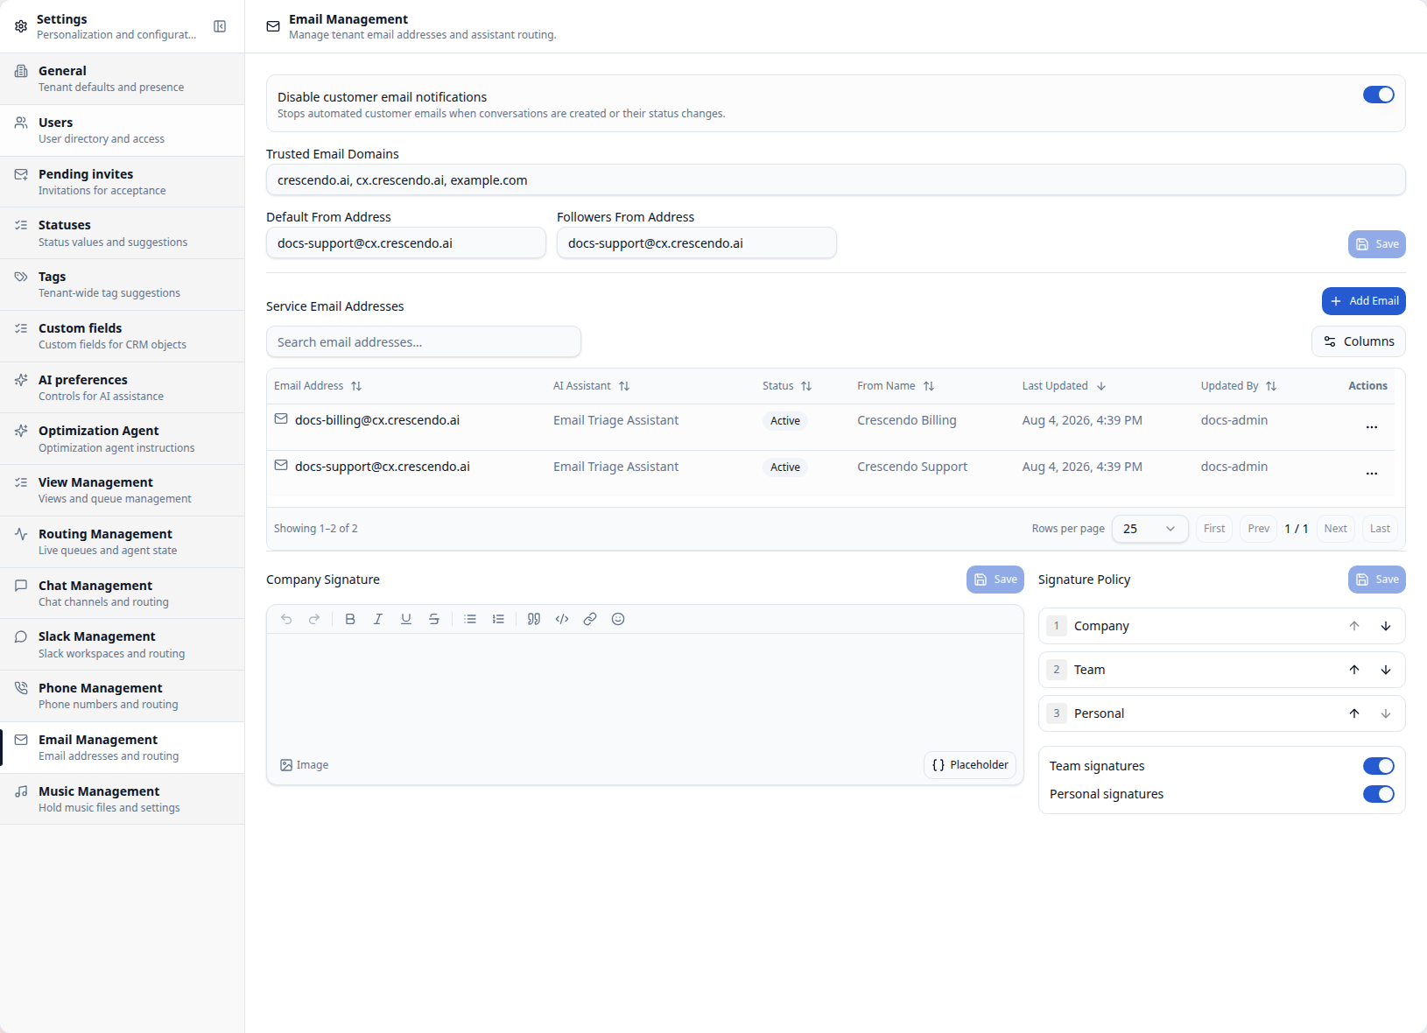Open Custom fields settings section
The width and height of the screenshot is (1427, 1033).
point(123,336)
